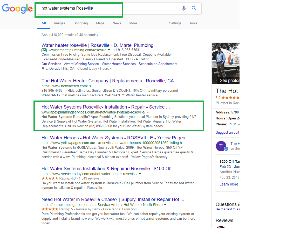This screenshot has height=243, width=300.
Task: Click the Water Heater Services sitelink
Action: click(119, 64)
